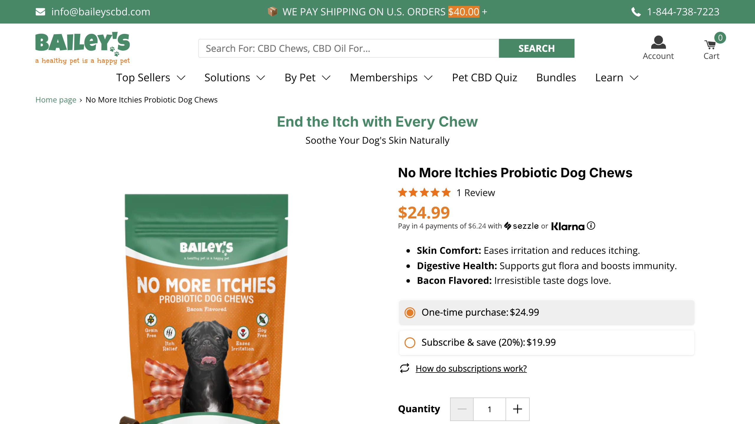Open the shopping Cart icon

tap(711, 45)
